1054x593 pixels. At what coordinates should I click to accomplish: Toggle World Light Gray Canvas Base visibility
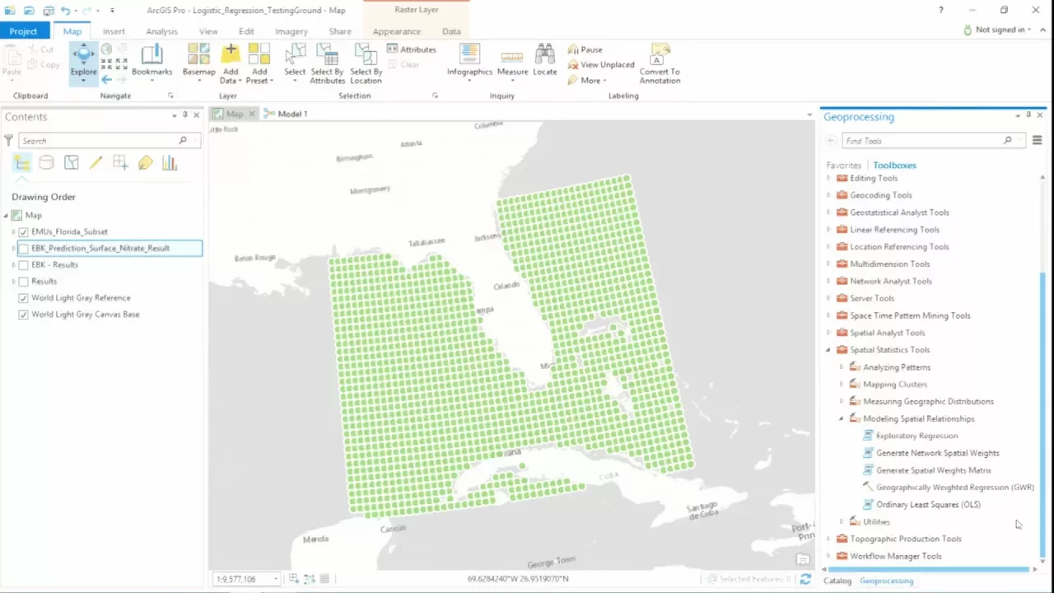pos(23,315)
